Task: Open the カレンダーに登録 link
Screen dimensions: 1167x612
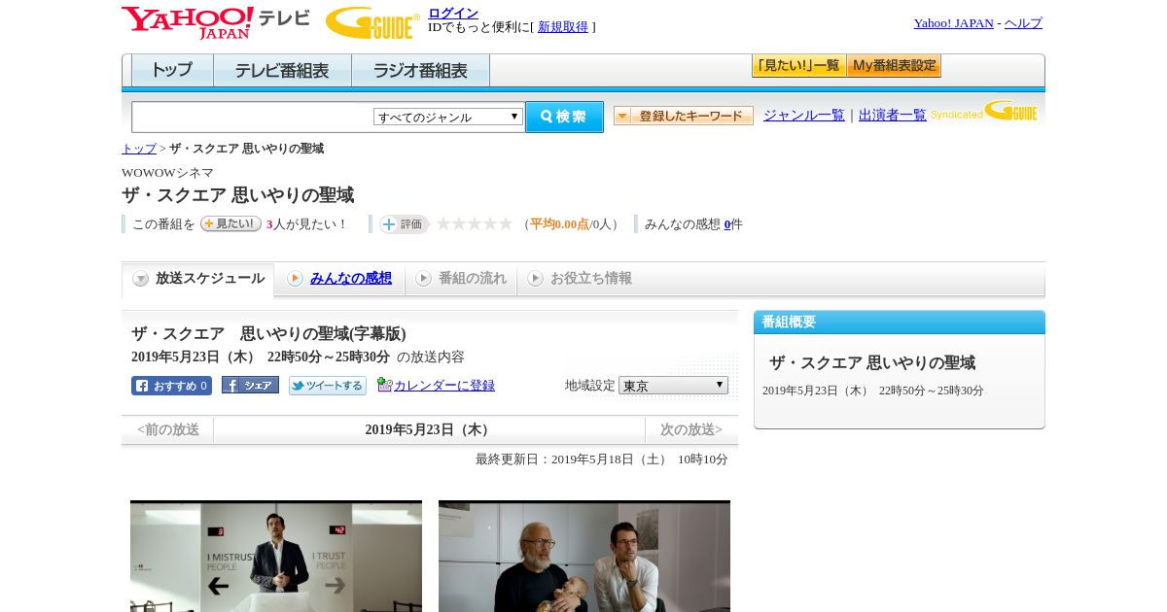Action: pyautogui.click(x=444, y=385)
